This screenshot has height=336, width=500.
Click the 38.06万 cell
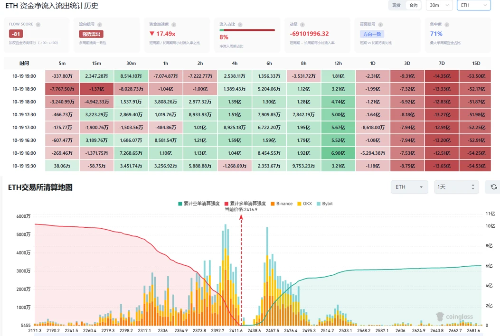point(62,166)
